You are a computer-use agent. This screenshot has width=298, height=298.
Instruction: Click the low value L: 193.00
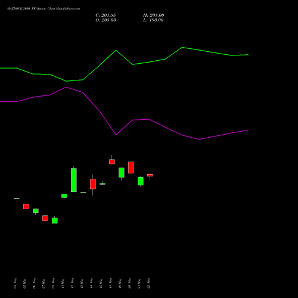click(x=153, y=20)
